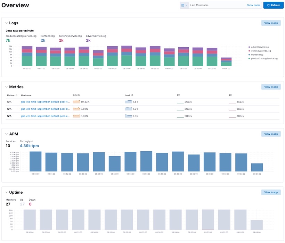This screenshot has width=285, height=243.
Task: Open Metrics View in app
Action: tap(271, 87)
